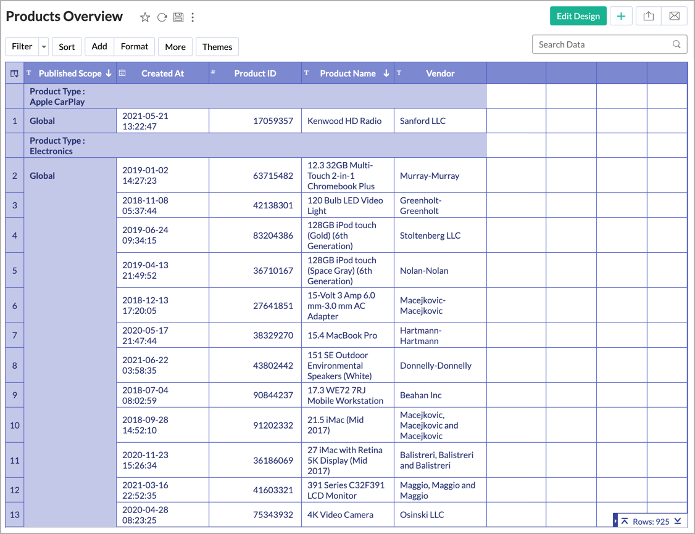Click the magnifier icon in search box
This screenshot has height=534, width=695.
coord(676,44)
